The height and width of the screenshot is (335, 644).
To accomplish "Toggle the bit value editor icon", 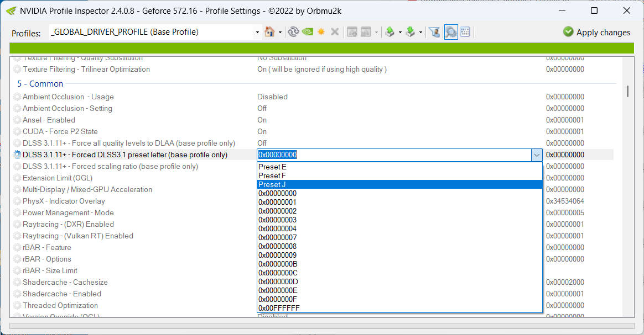I will (x=465, y=32).
